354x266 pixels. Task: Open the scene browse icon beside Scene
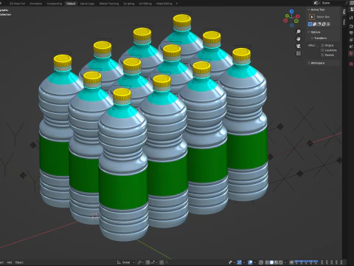click(316, 3)
